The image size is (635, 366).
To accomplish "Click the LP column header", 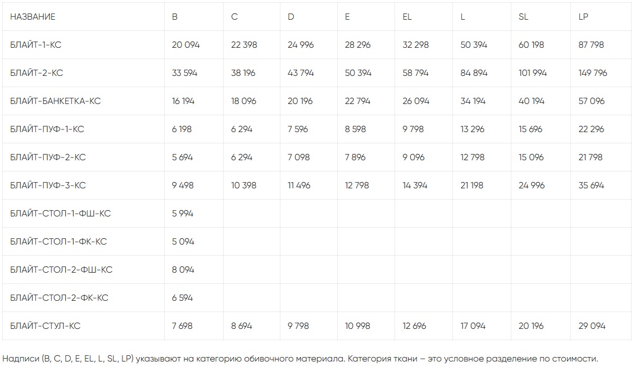I will [x=583, y=17].
